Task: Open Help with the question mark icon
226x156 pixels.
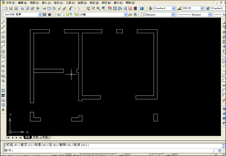Action: 142,8
